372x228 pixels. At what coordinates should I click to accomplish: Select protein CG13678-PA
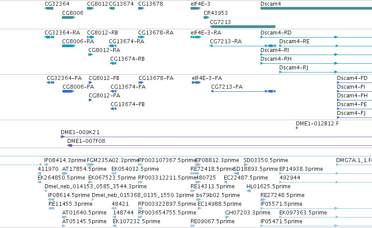[156, 78]
